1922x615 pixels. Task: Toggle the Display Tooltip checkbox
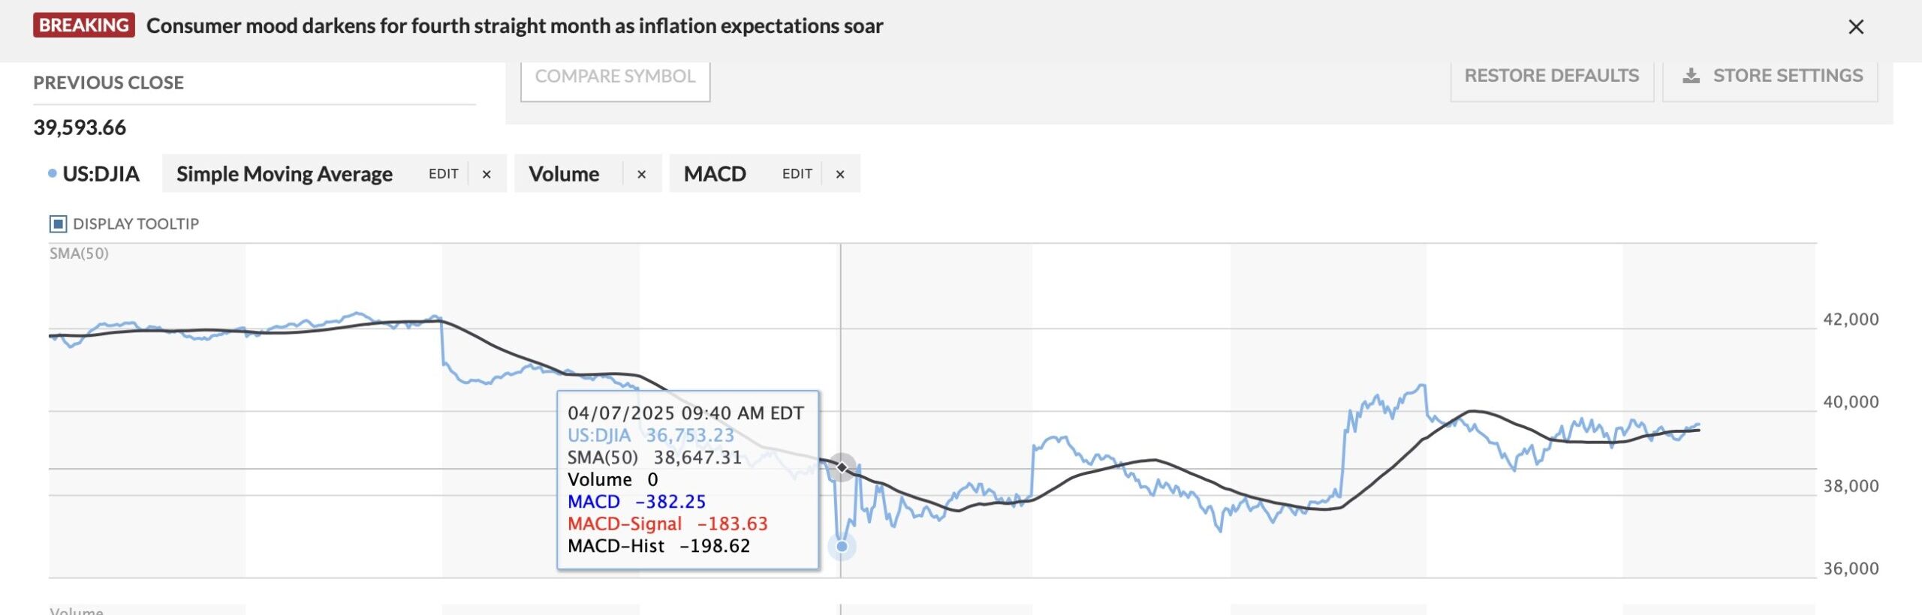point(58,223)
